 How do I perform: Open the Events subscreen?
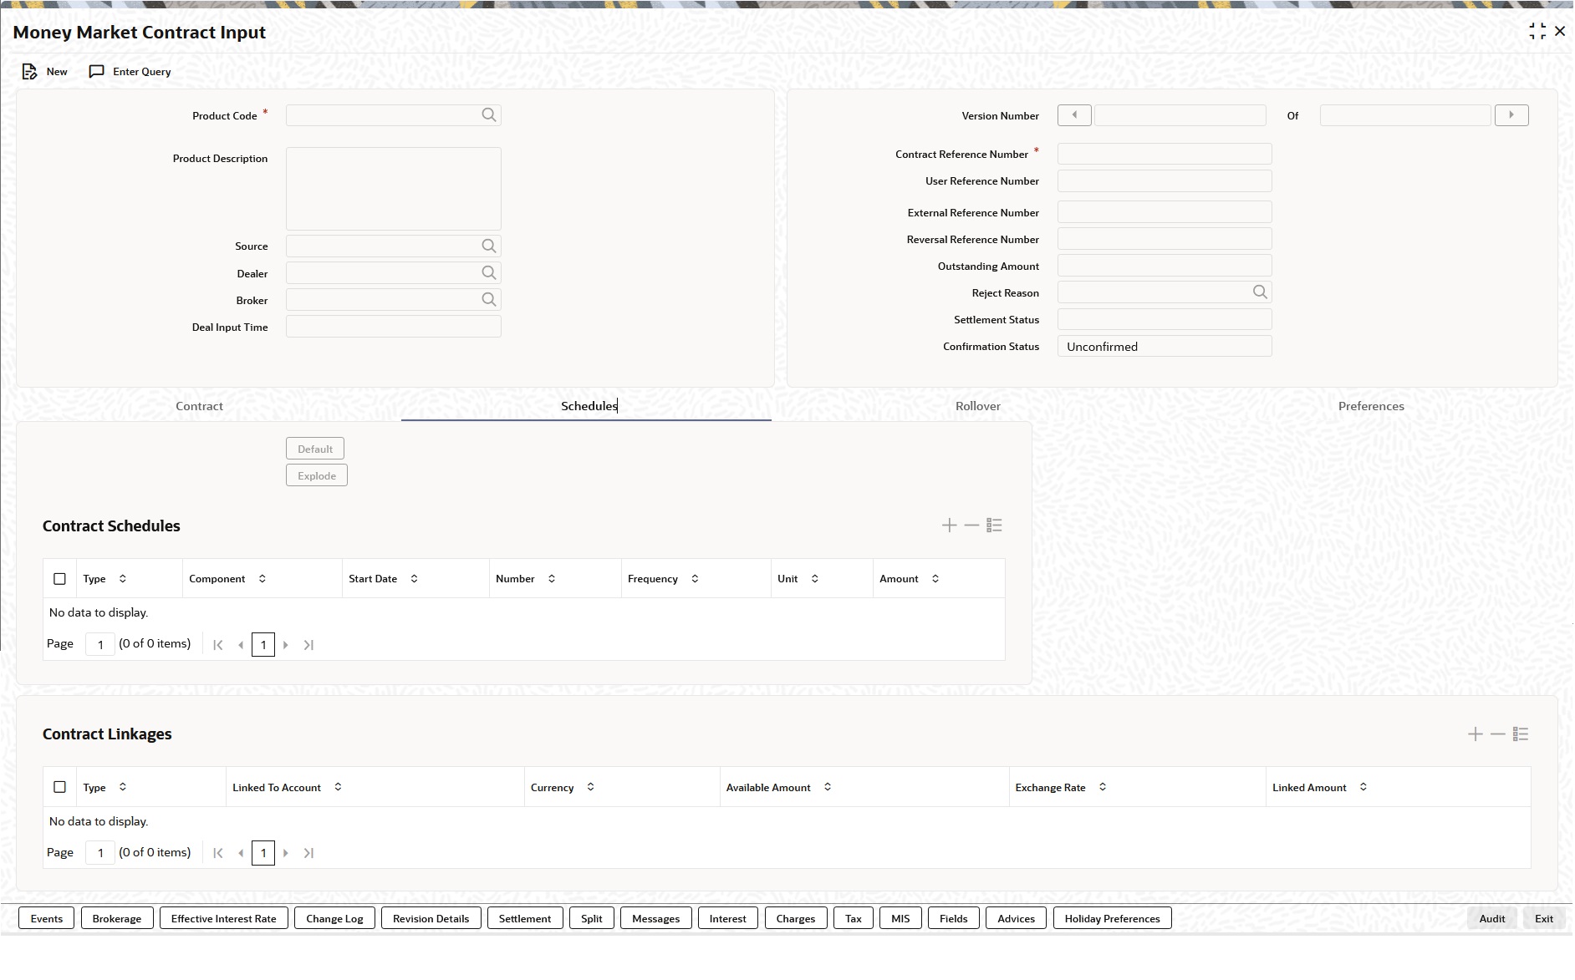point(47,918)
